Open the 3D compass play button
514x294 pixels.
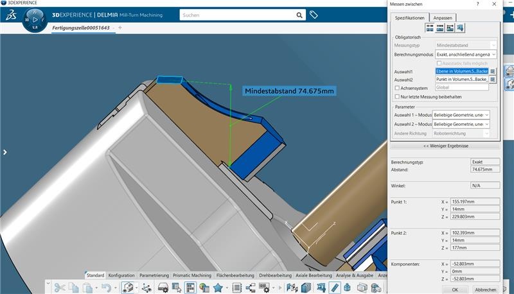[35, 20]
